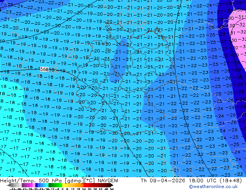The image size is (246, 190).
Task: Click the legend's right dark-brown arrow end
Action: 111,185
